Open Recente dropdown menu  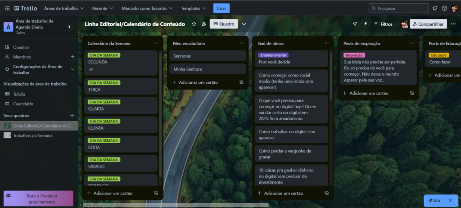(x=103, y=8)
